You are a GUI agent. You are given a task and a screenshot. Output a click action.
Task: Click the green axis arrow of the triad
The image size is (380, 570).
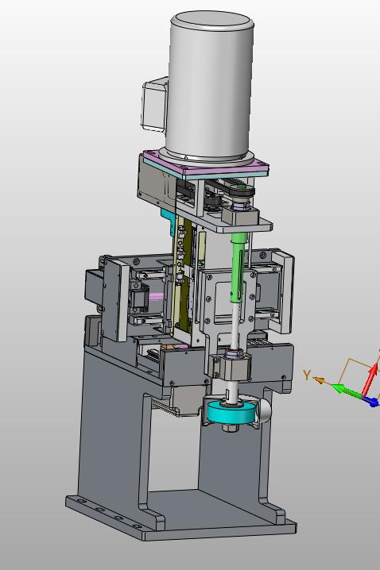(347, 392)
